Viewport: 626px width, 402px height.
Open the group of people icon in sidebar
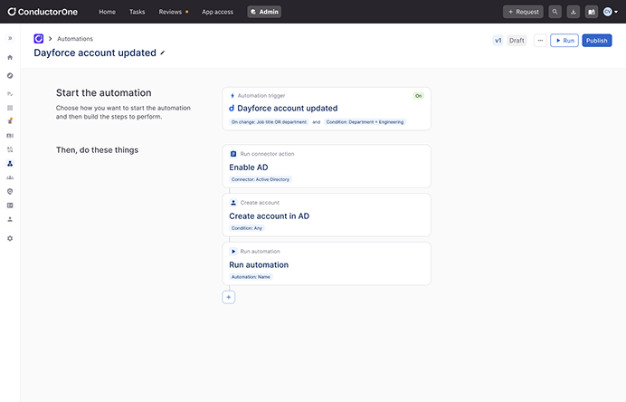tap(10, 177)
